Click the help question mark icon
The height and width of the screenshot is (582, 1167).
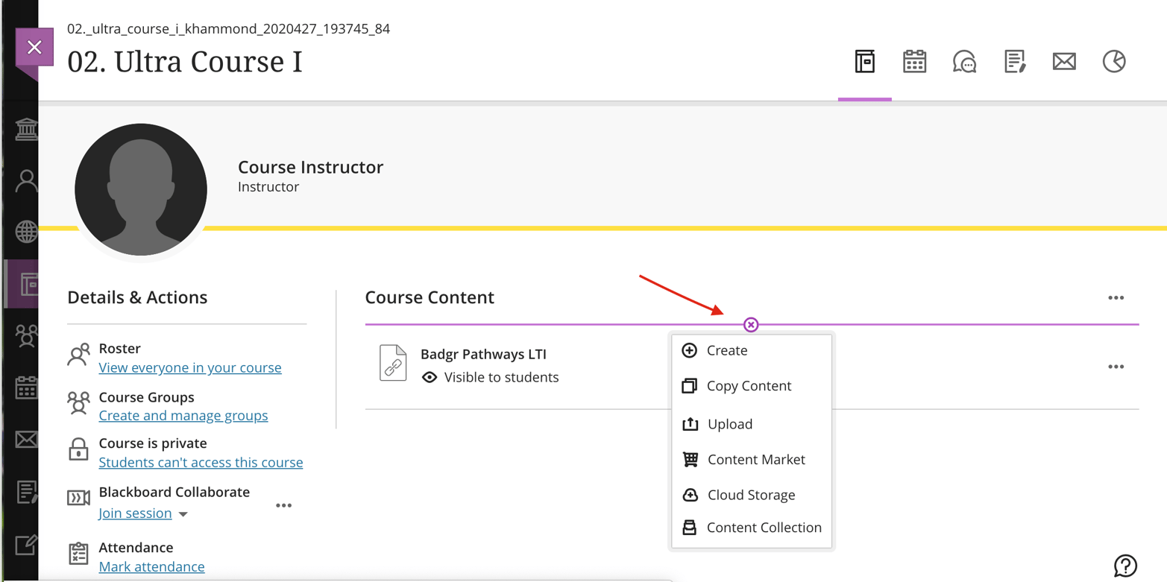pos(1124,566)
